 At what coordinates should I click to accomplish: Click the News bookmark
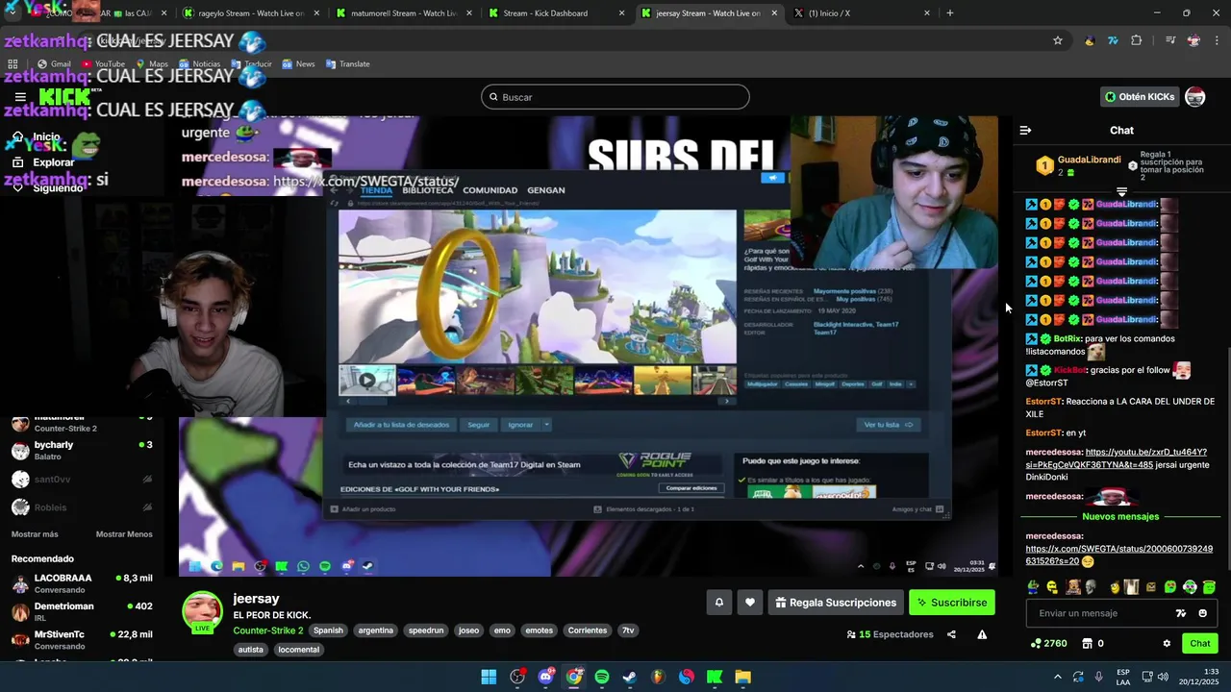pyautogui.click(x=298, y=63)
